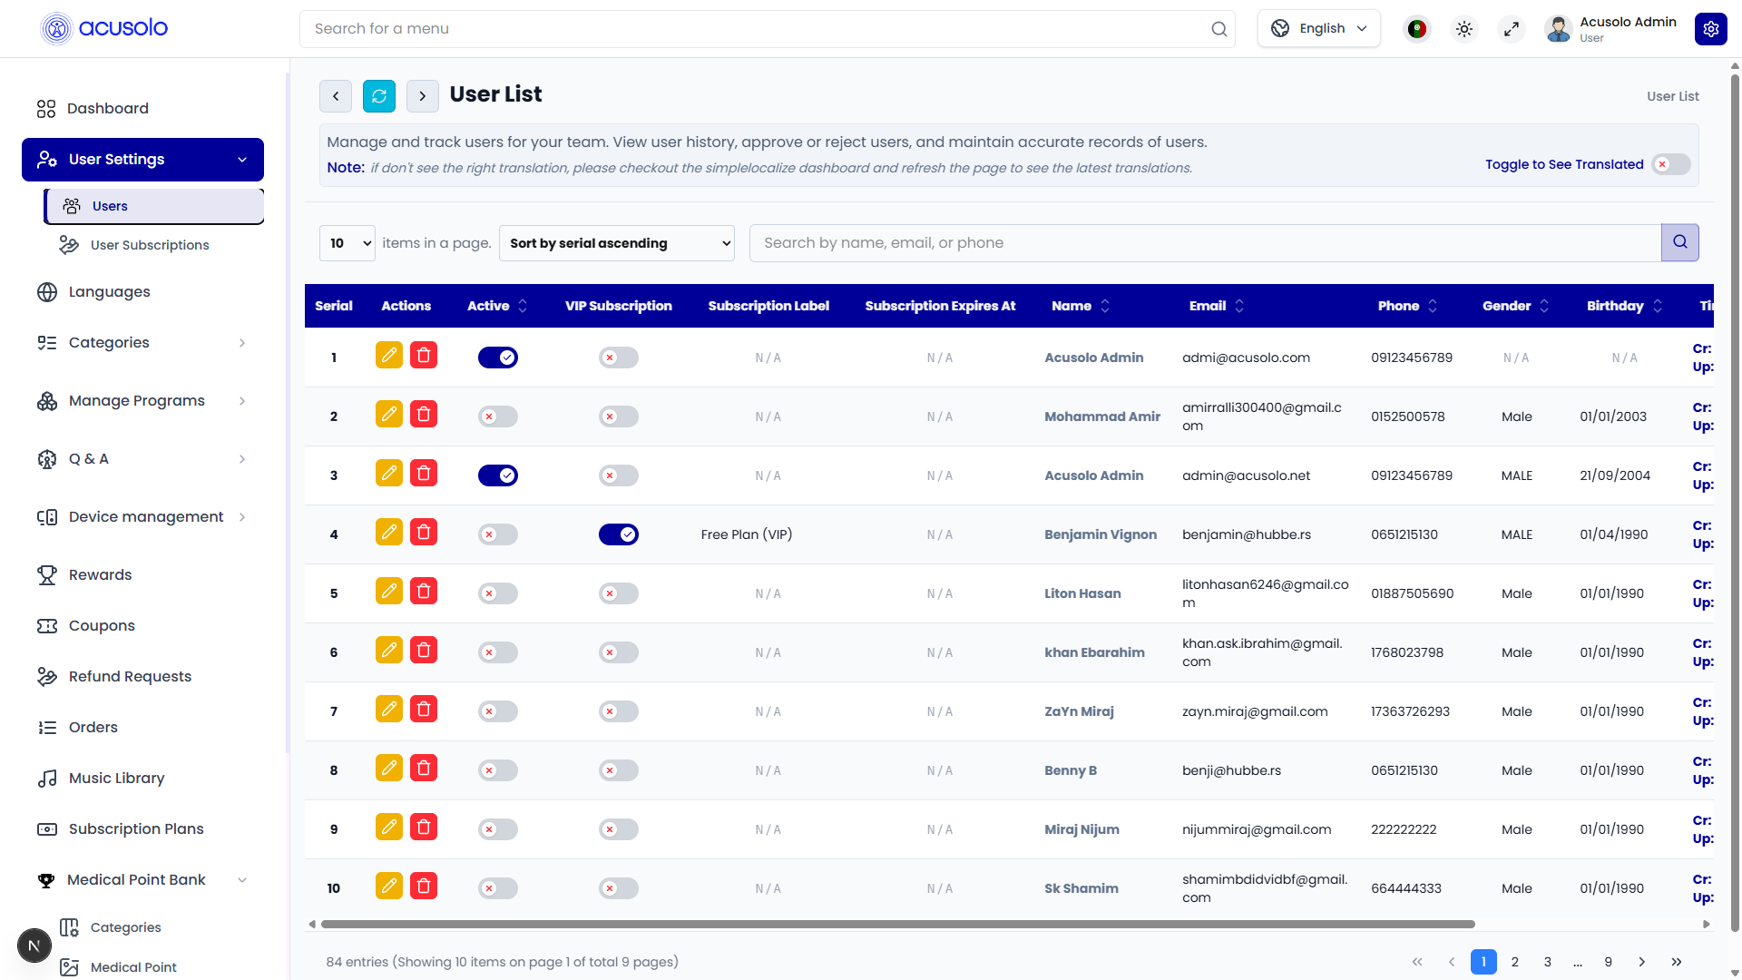Go back with the left arrow button

click(336, 95)
